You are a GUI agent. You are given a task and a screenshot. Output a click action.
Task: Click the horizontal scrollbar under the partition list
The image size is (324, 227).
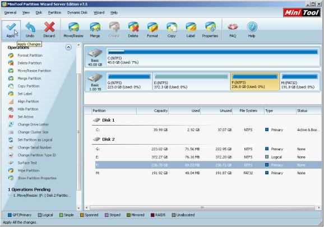pos(202,207)
